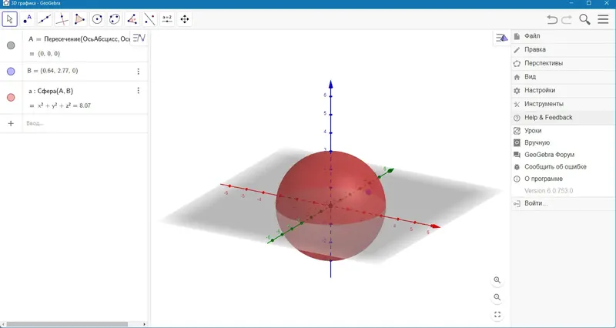Close the hamburger main menu
Image resolution: width=616 pixels, height=328 pixels.
point(603,19)
